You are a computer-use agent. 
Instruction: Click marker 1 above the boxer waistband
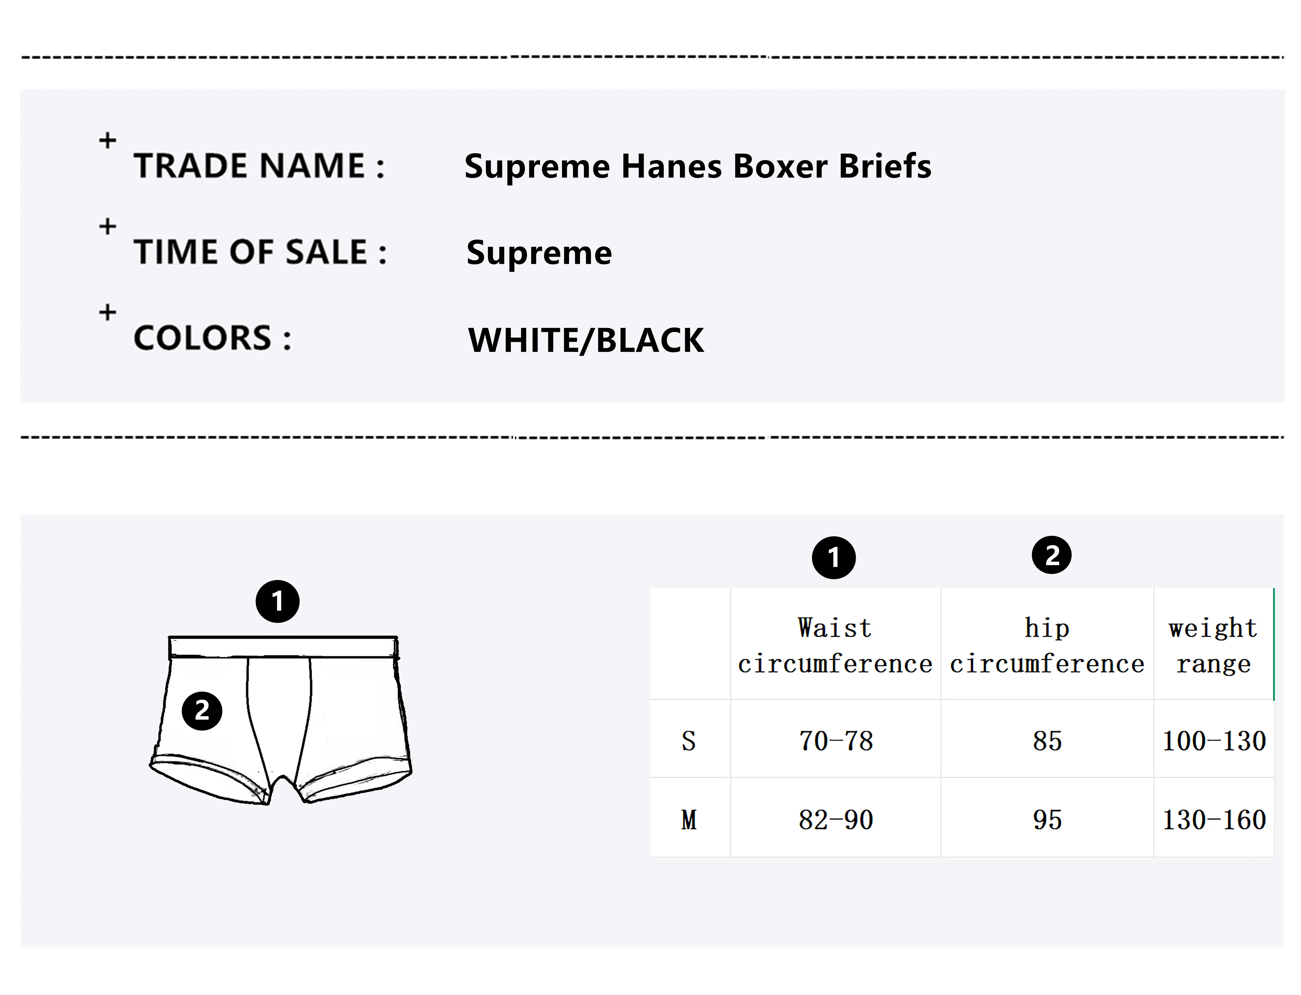[277, 602]
